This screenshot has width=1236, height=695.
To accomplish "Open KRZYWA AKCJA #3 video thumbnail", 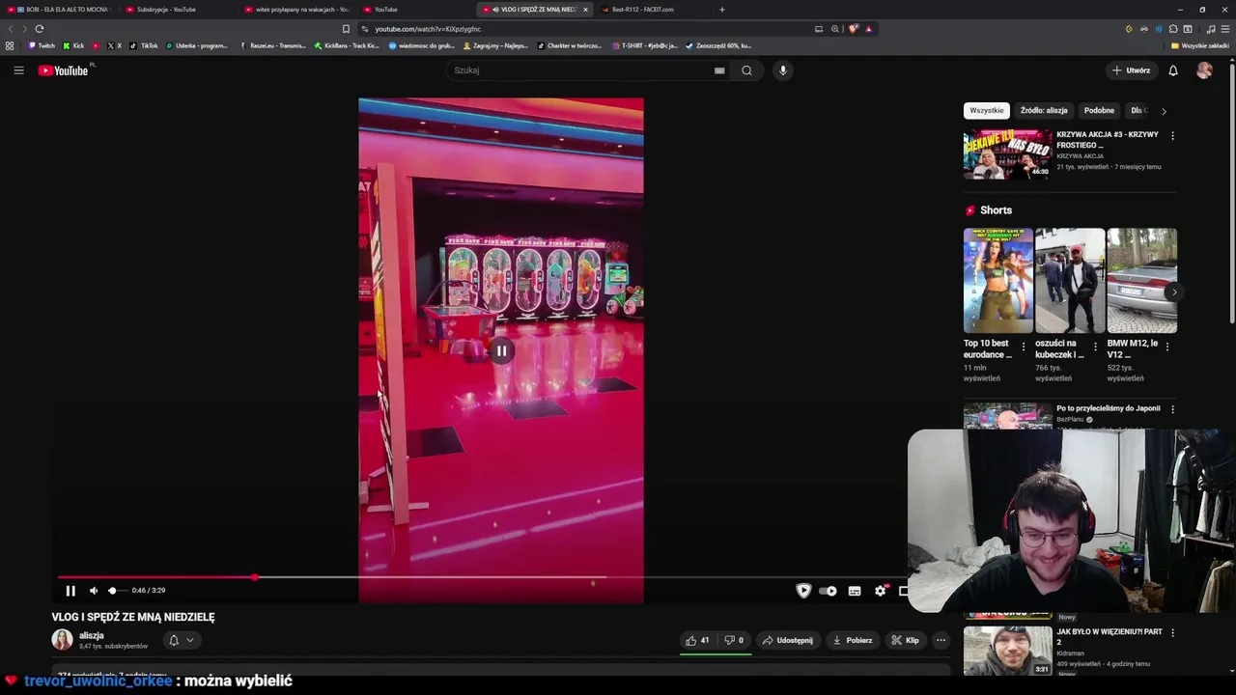I will (1008, 154).
